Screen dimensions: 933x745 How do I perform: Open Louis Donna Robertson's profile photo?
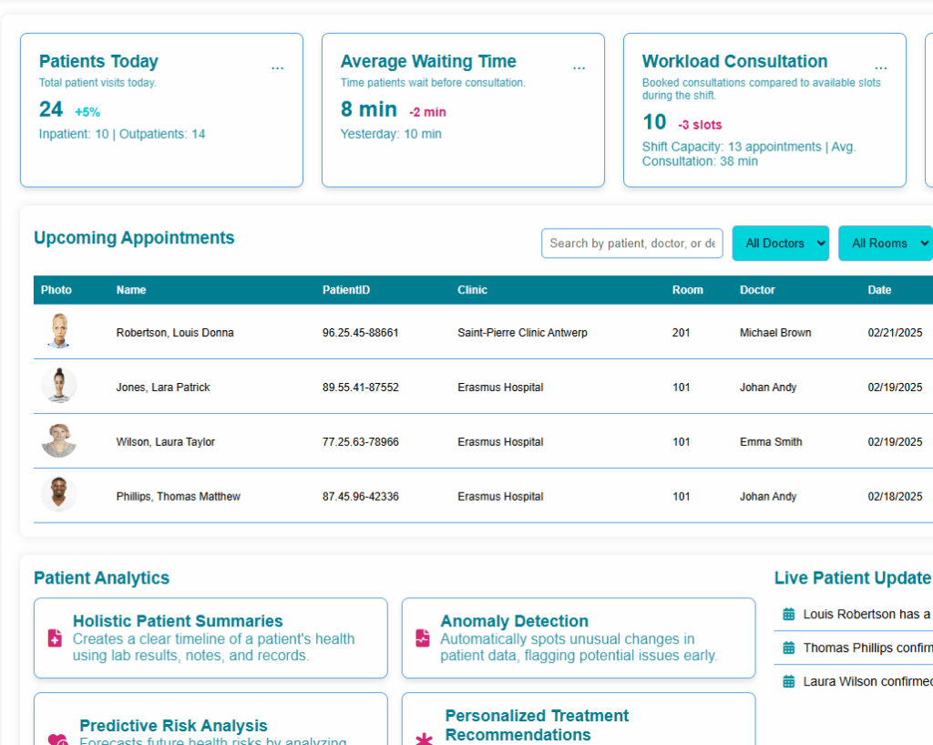(x=59, y=331)
